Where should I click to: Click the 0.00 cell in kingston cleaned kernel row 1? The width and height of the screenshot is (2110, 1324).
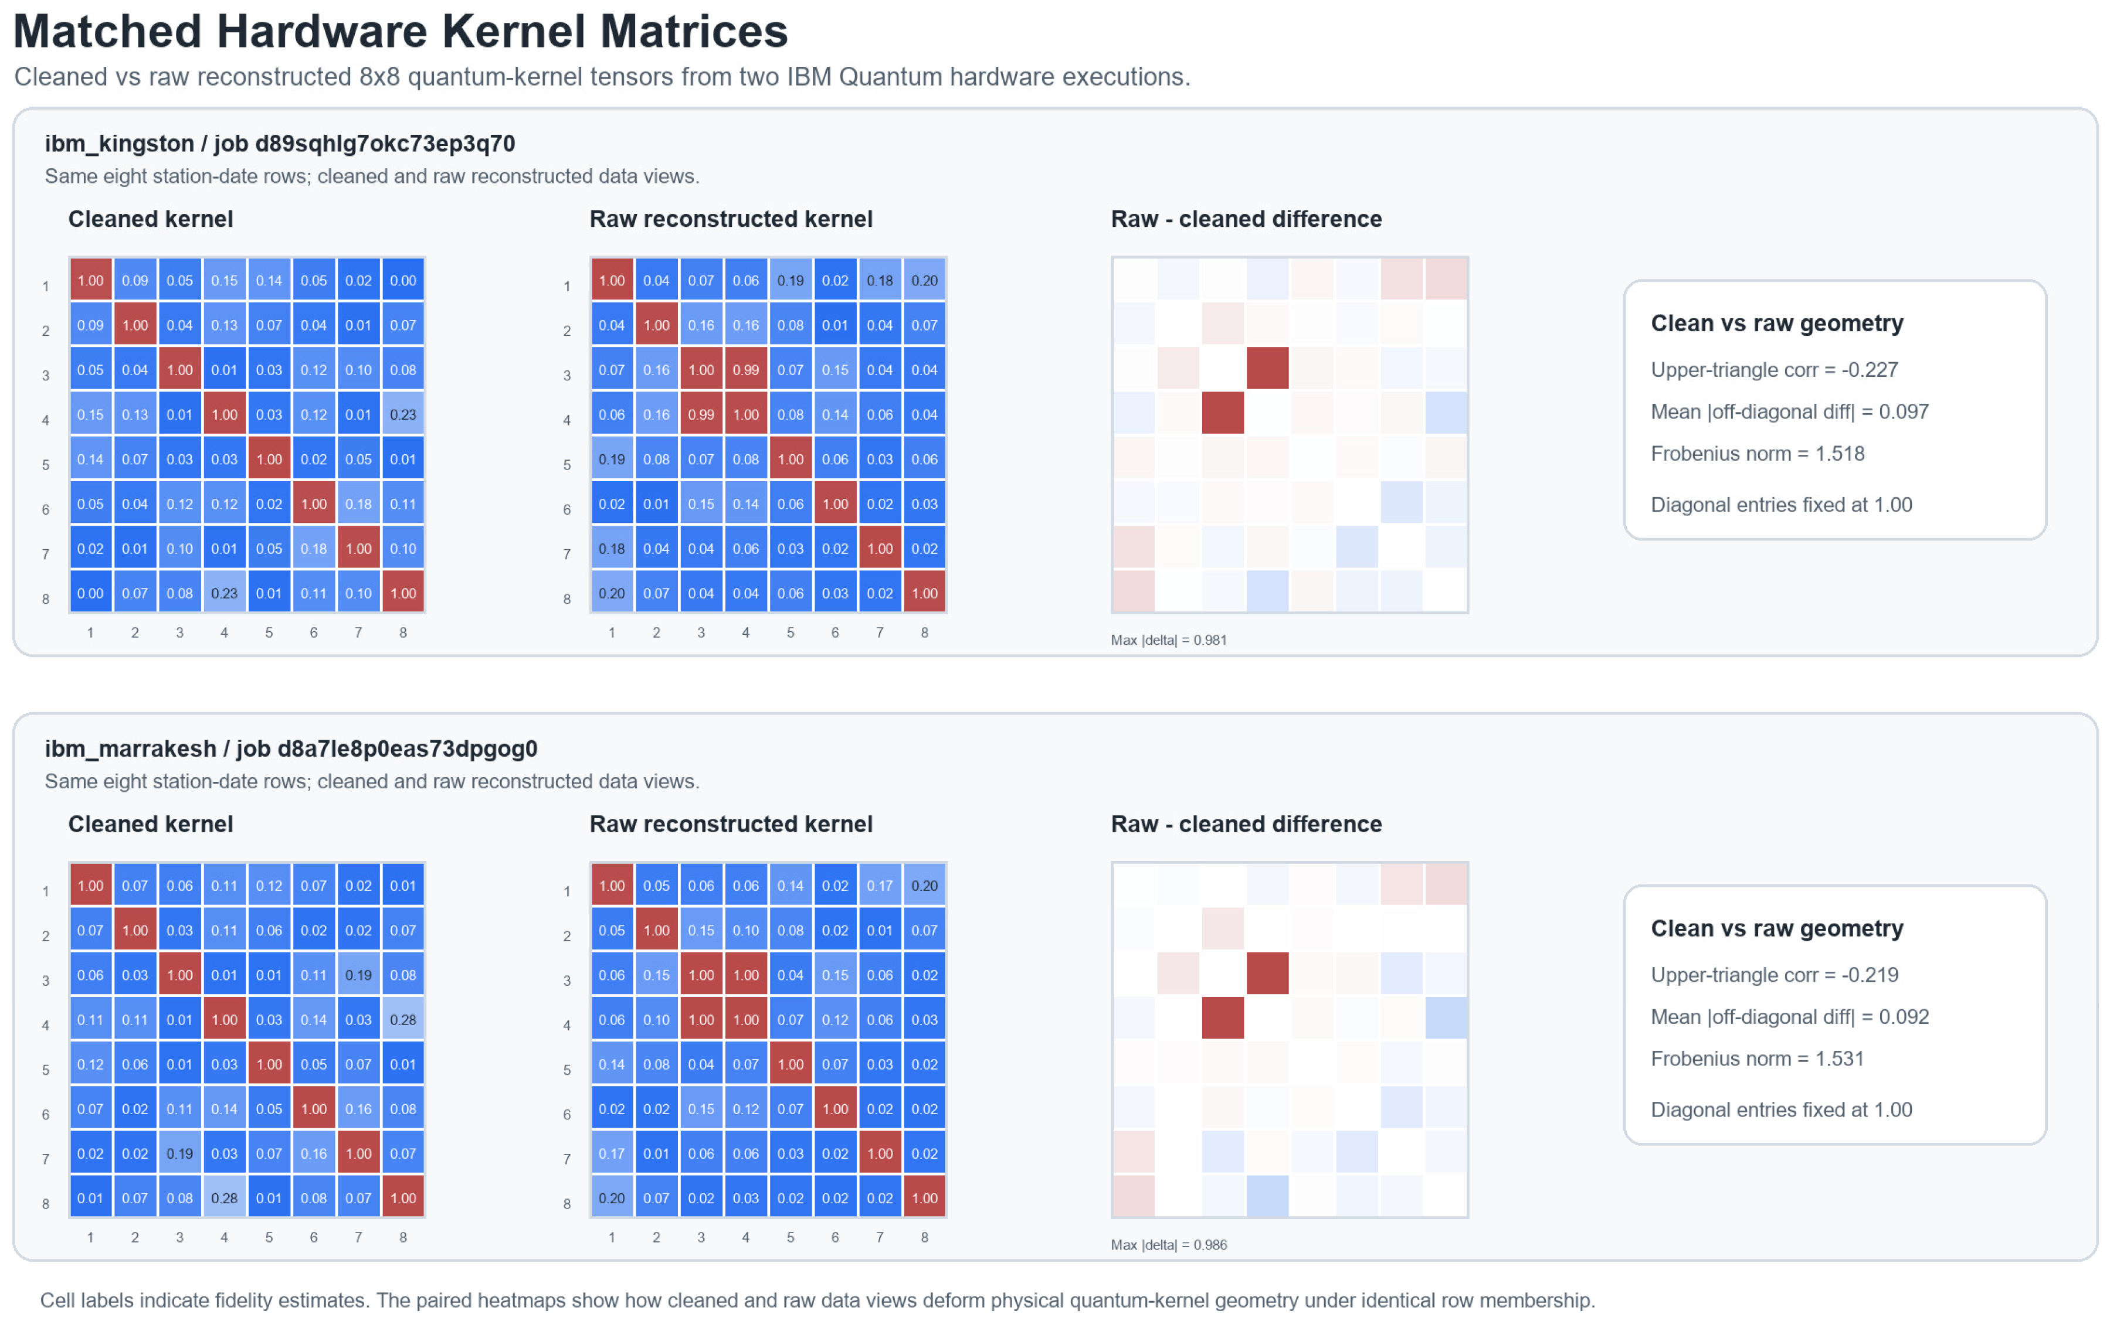pos(403,280)
